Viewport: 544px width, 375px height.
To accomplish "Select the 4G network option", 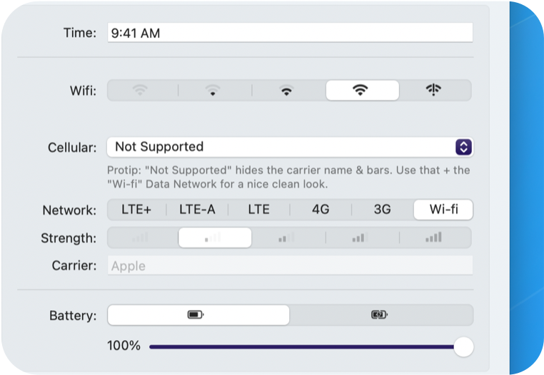I will click(321, 210).
